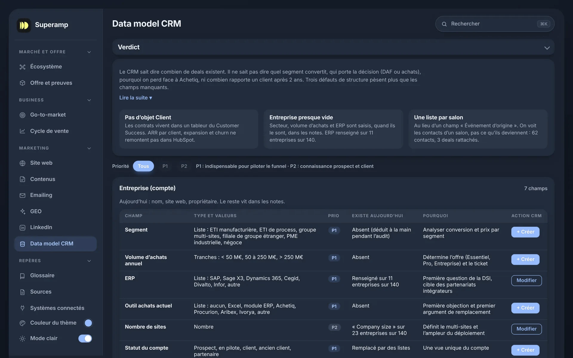Create the Volume d'achats annuel field
573x358 pixels.
point(525,259)
